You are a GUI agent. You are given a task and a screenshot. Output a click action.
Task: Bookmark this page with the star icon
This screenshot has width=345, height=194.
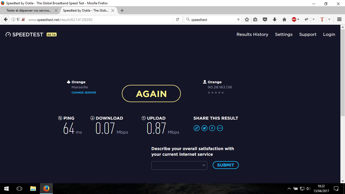click(247, 19)
